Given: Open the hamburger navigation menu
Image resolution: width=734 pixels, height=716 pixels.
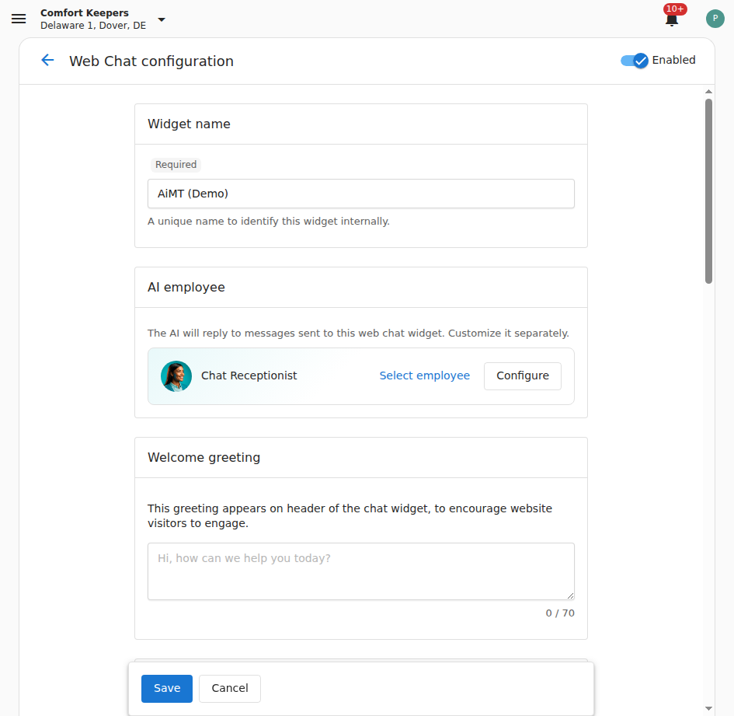Looking at the screenshot, I should [x=19, y=19].
